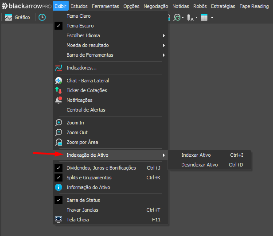This screenshot has width=273, height=236.
Task: Toggle the Splits e Grupamentos checkbox
Action: coord(58,178)
